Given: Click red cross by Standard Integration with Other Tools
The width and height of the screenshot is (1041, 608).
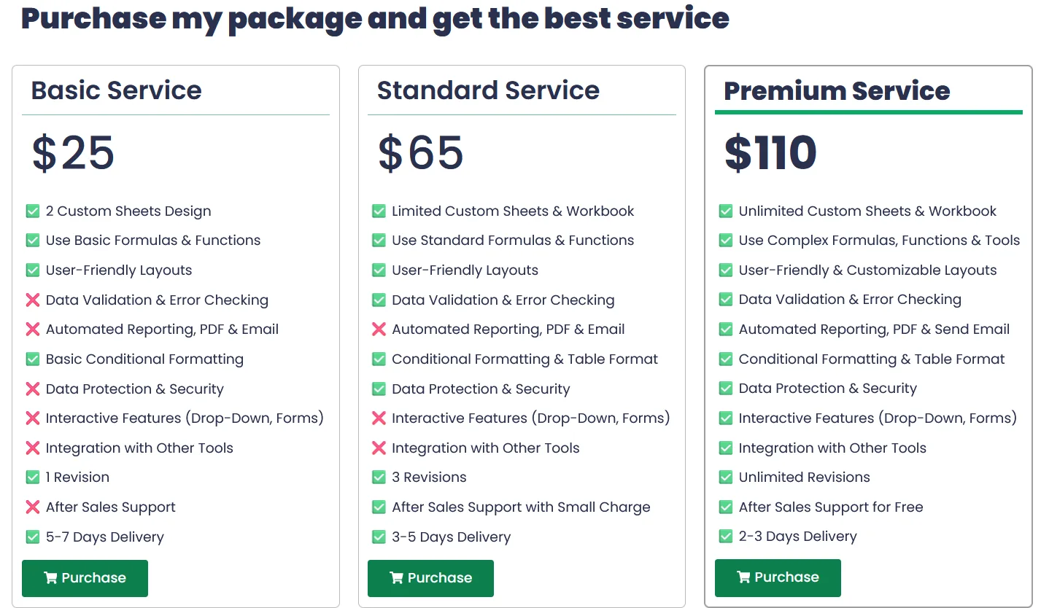Looking at the screenshot, I should tap(379, 448).
